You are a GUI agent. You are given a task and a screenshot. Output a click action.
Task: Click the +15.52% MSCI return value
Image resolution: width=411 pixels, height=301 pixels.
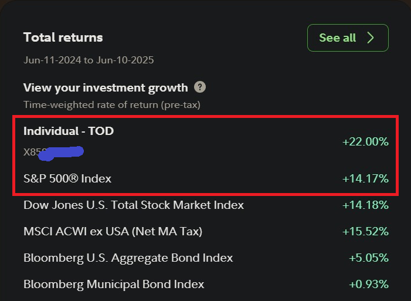click(x=365, y=232)
